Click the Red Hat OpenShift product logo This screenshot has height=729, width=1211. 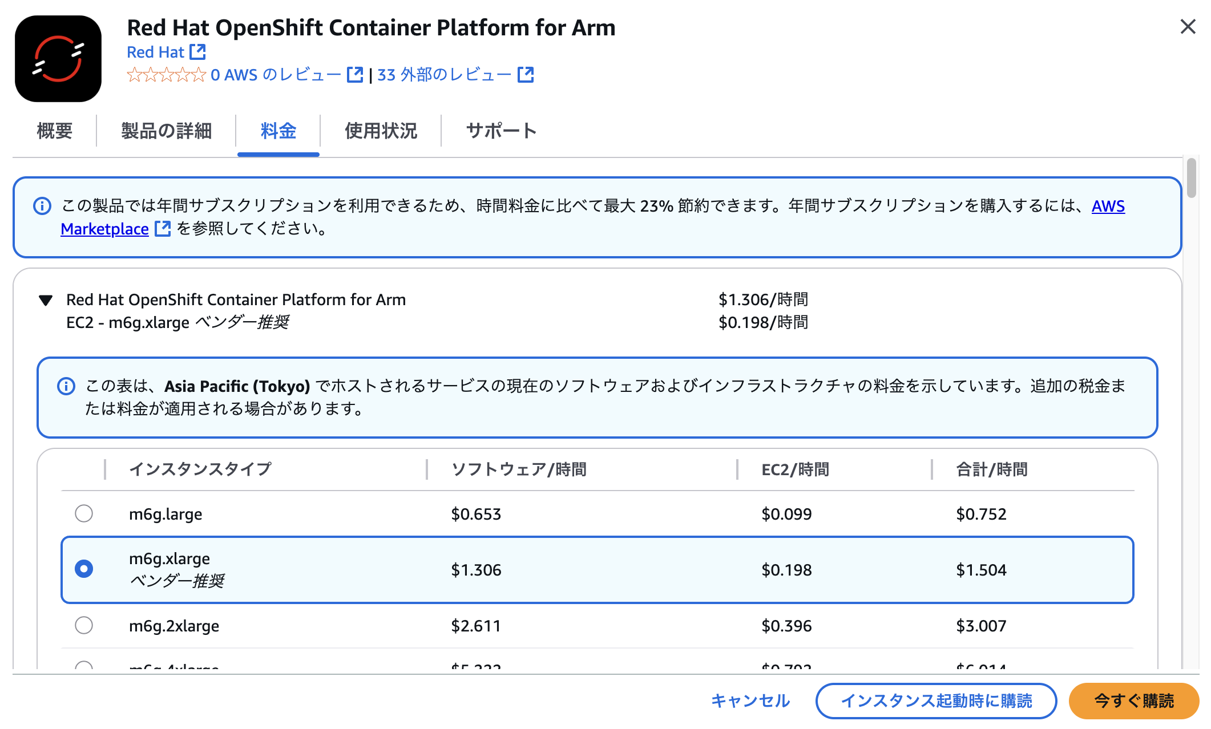pos(58,59)
